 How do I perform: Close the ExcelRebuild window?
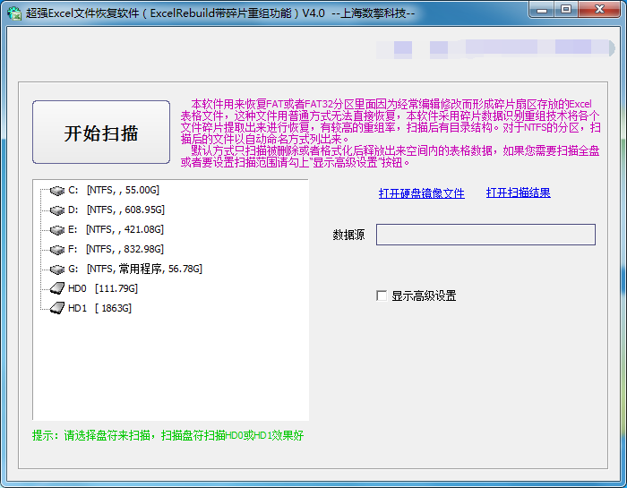point(597,10)
